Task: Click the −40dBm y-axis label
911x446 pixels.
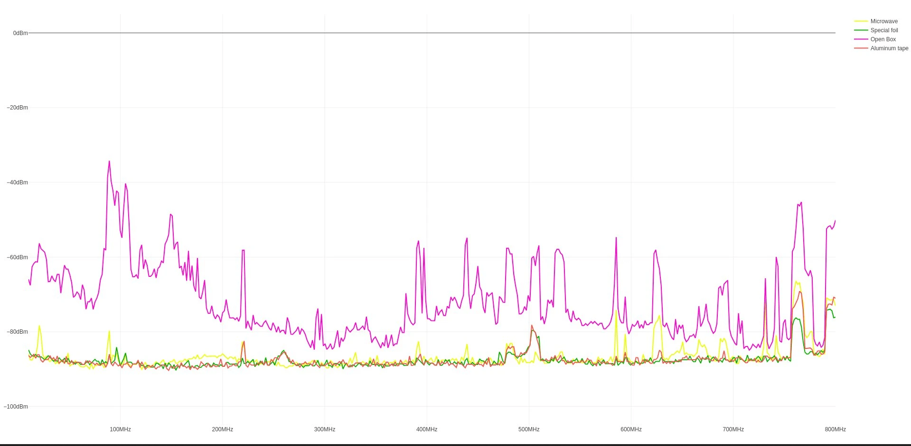Action: tap(17, 182)
